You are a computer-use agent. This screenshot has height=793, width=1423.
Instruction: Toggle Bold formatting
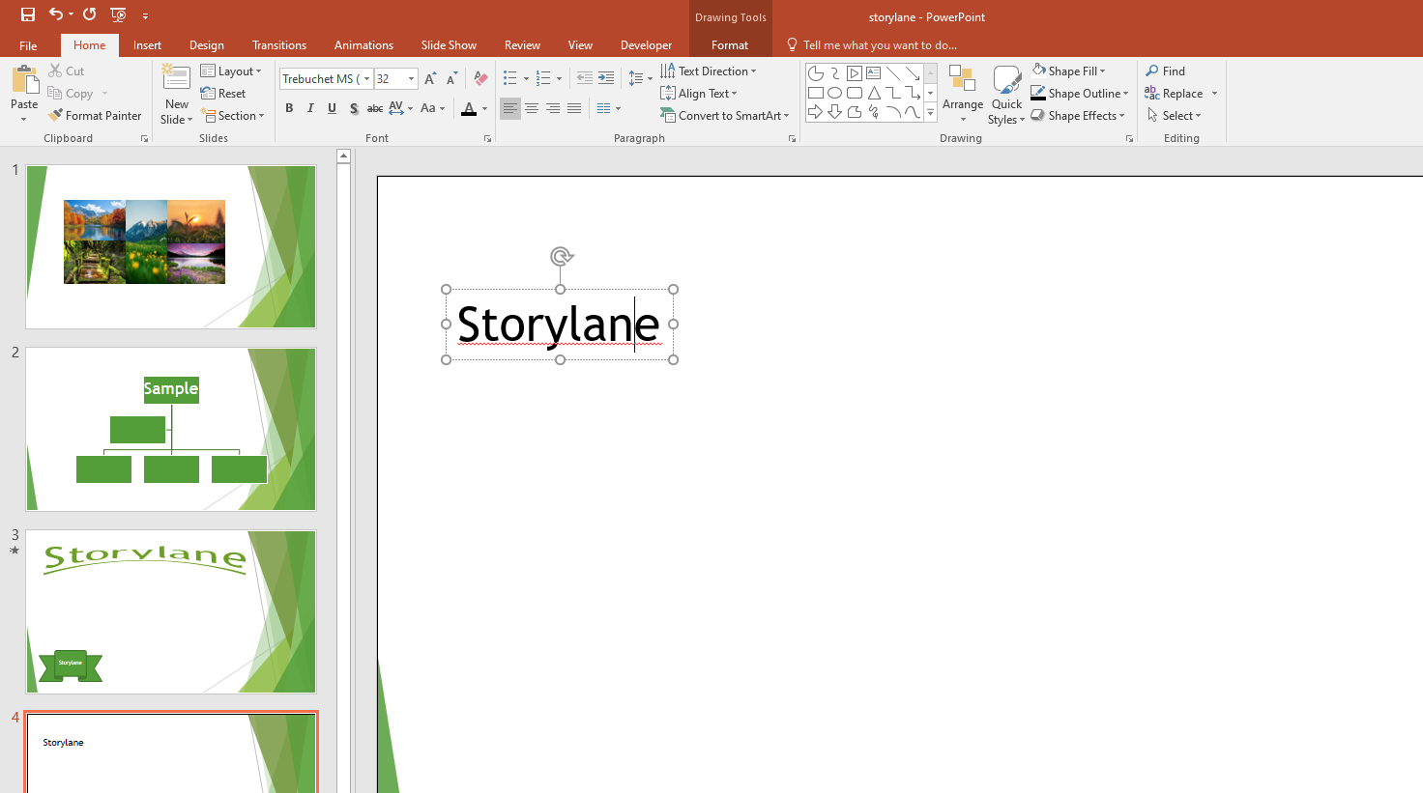pos(289,109)
